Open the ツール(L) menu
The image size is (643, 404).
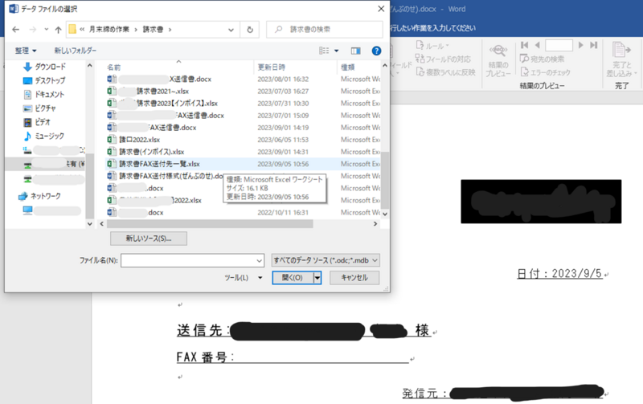(x=243, y=277)
